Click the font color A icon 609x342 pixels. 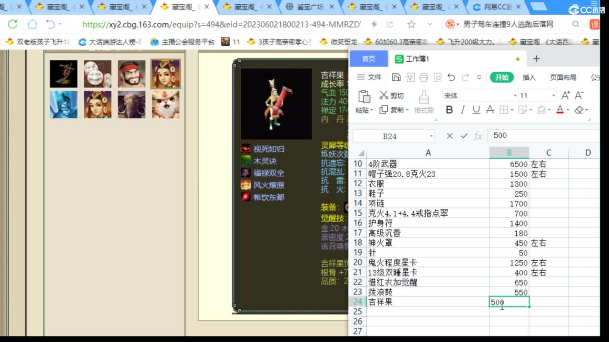coord(560,110)
